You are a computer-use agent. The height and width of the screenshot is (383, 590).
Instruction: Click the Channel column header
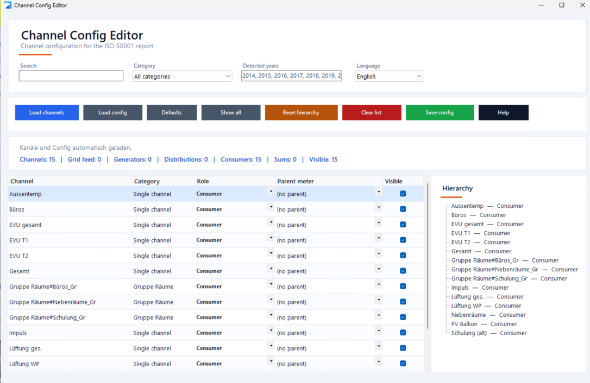tap(70, 181)
